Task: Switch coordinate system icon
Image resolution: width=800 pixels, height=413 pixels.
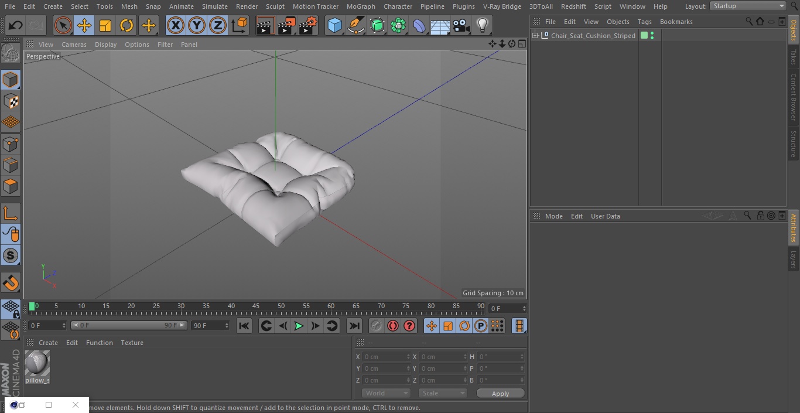Action: [240, 25]
